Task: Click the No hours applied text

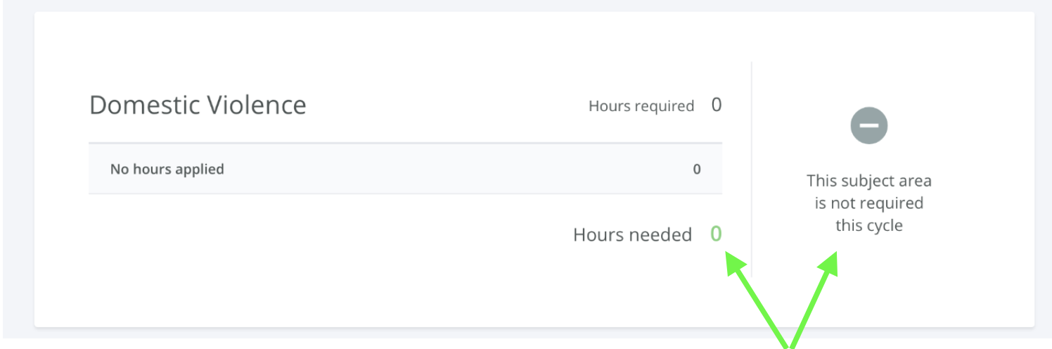Action: [167, 169]
